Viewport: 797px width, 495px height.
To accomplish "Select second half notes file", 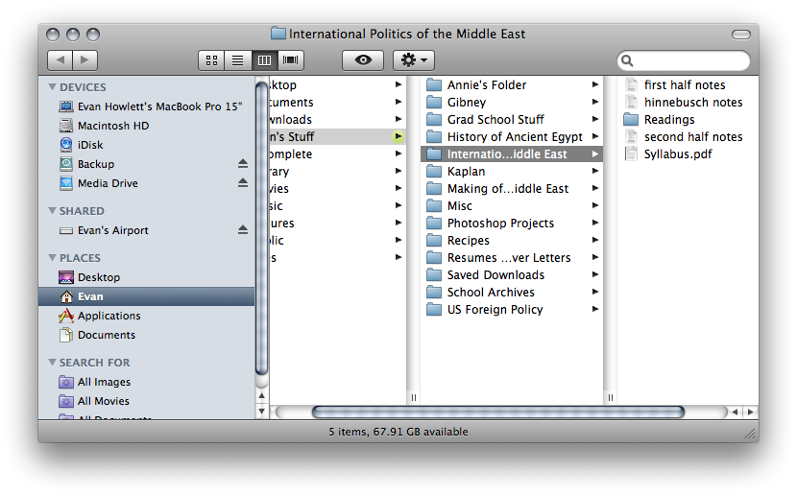I will click(x=688, y=136).
